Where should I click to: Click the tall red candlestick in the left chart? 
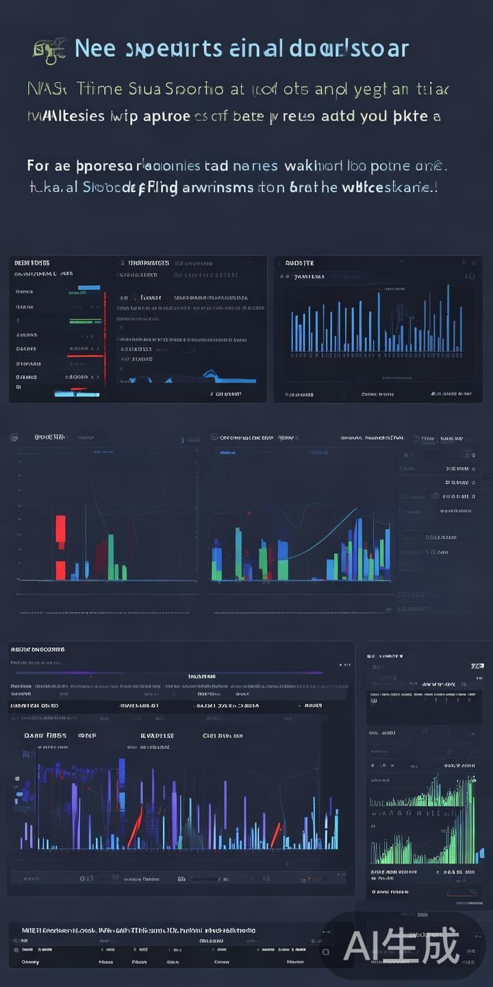coord(60,532)
